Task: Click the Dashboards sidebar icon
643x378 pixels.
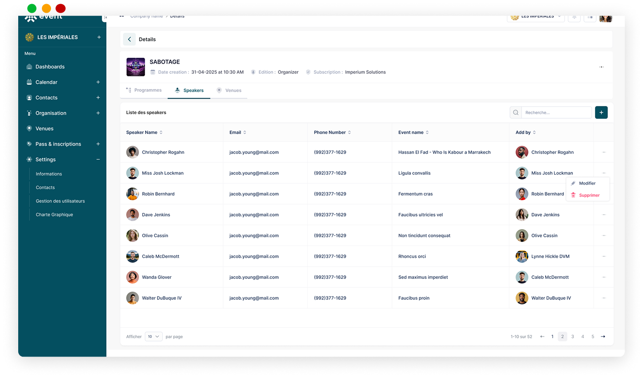Action: coord(29,67)
